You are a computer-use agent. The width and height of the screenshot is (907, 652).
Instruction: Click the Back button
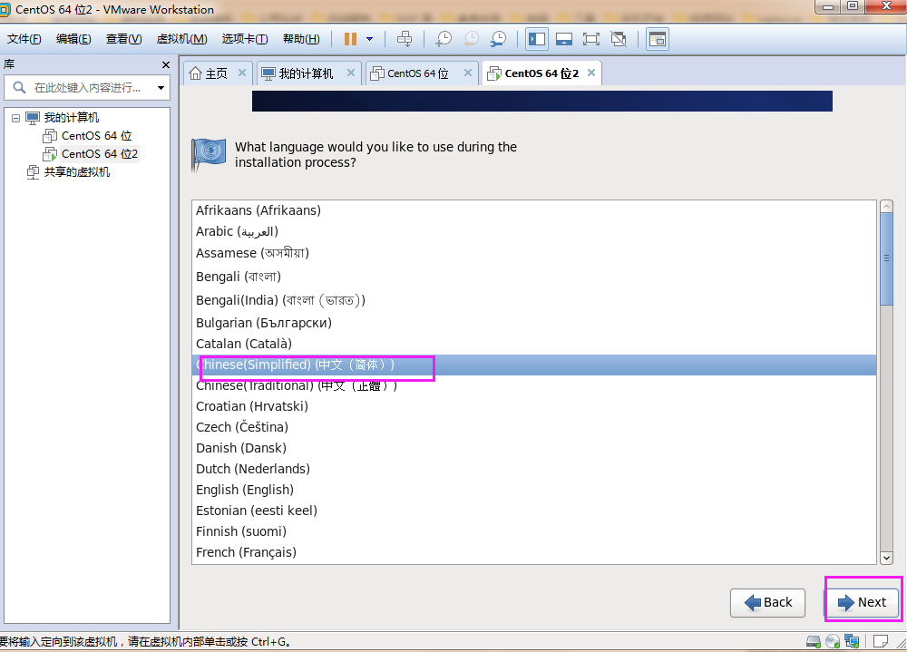[767, 603]
